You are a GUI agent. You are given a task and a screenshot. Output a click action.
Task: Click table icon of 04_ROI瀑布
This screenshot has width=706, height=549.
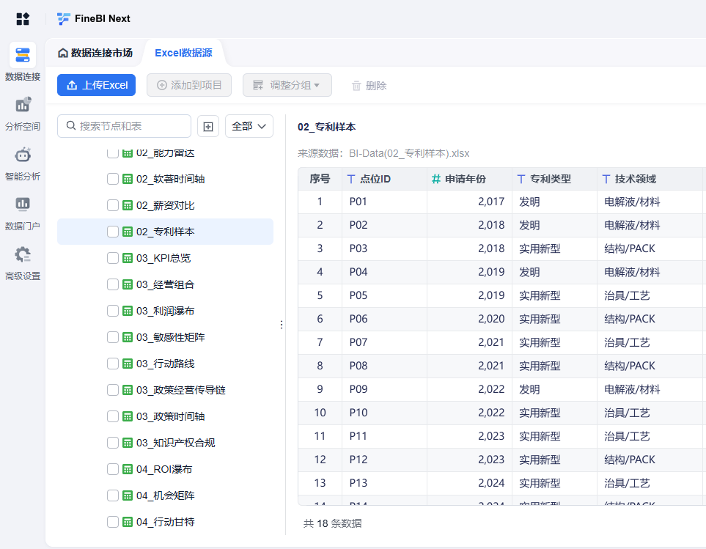tap(128, 469)
